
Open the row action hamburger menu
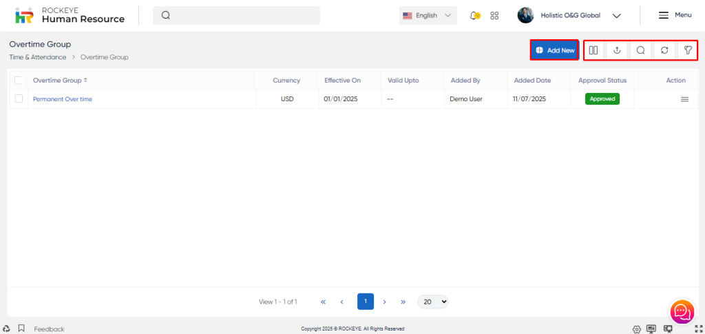click(684, 99)
